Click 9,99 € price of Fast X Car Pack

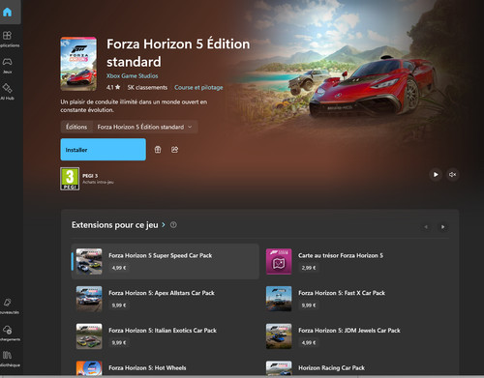click(309, 305)
